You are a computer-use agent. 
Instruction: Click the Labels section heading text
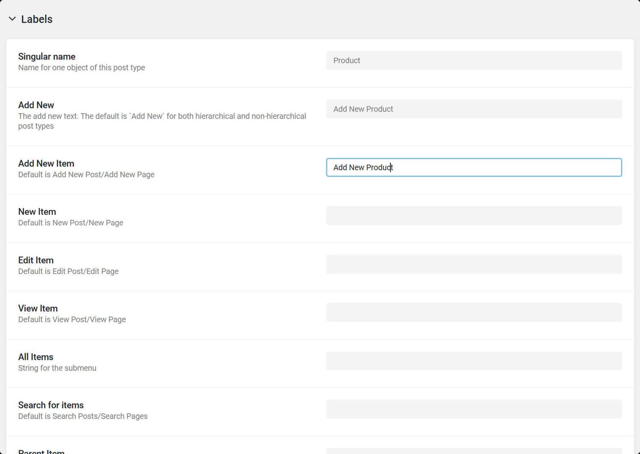point(37,19)
